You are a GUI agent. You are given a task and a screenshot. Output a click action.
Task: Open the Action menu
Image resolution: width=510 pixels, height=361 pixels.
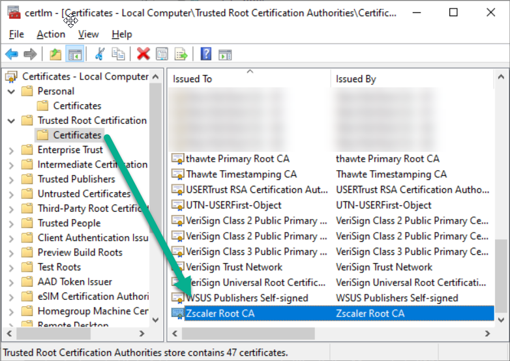click(x=51, y=34)
